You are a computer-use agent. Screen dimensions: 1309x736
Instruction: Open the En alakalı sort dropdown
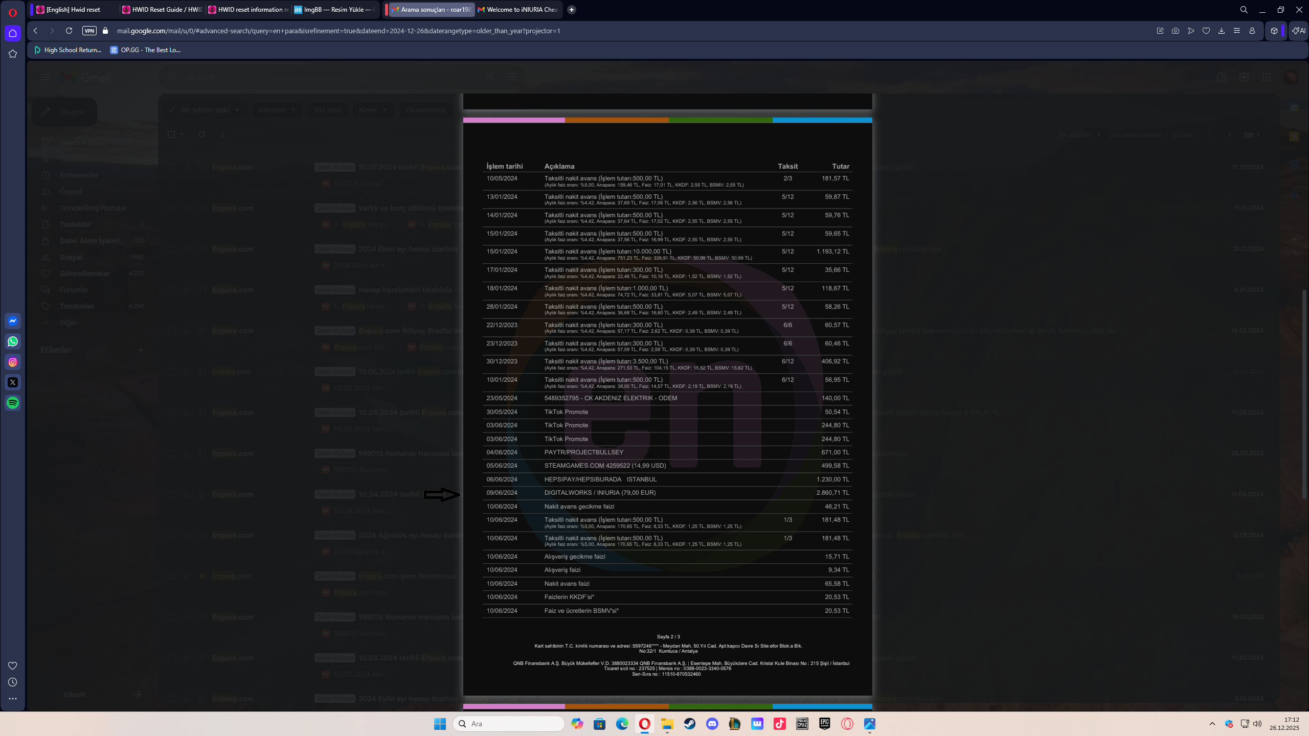coord(1079,135)
